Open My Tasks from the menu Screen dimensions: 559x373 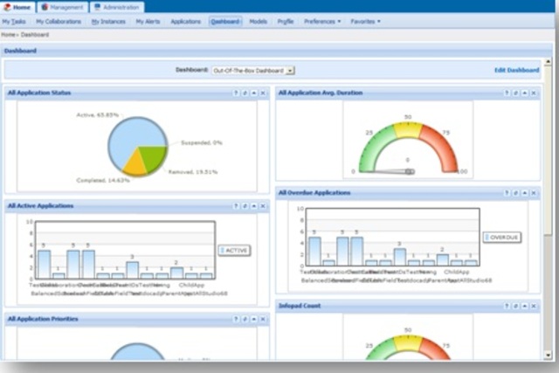(14, 21)
